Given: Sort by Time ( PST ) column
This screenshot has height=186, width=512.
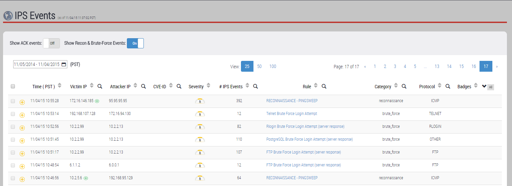Looking at the screenshot, I should click(x=60, y=86).
